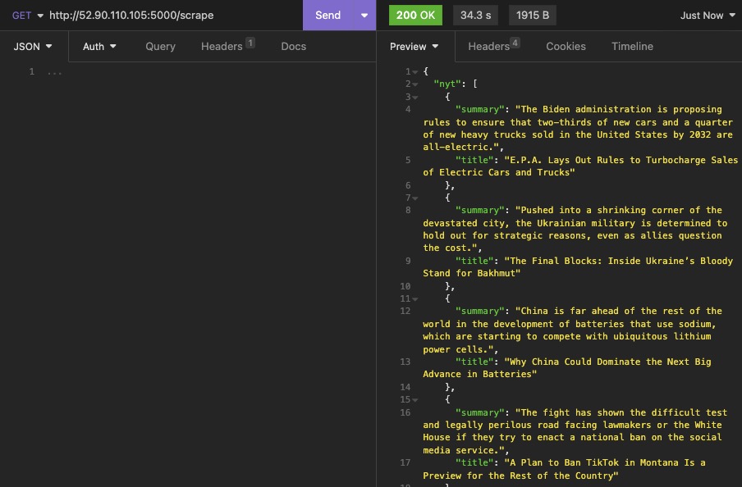
Task: Collapse the object on line 15
Action: click(x=415, y=400)
